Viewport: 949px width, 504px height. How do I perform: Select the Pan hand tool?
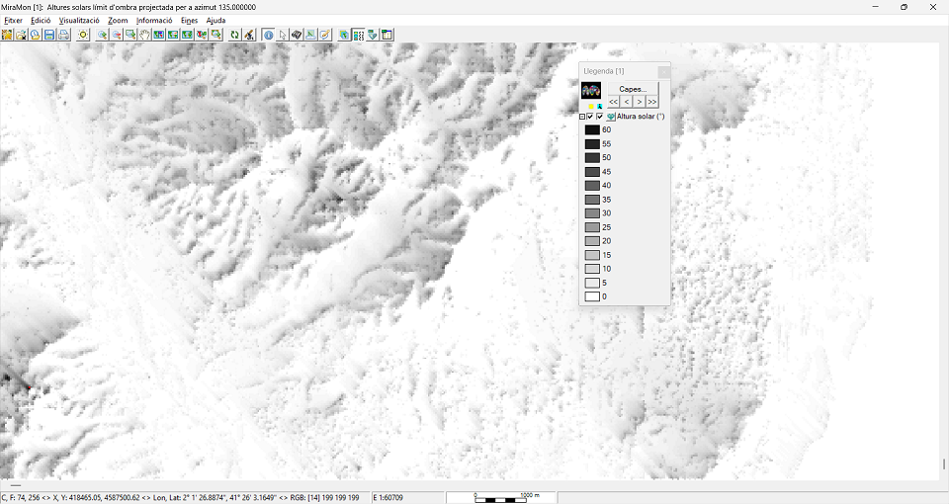pos(144,35)
